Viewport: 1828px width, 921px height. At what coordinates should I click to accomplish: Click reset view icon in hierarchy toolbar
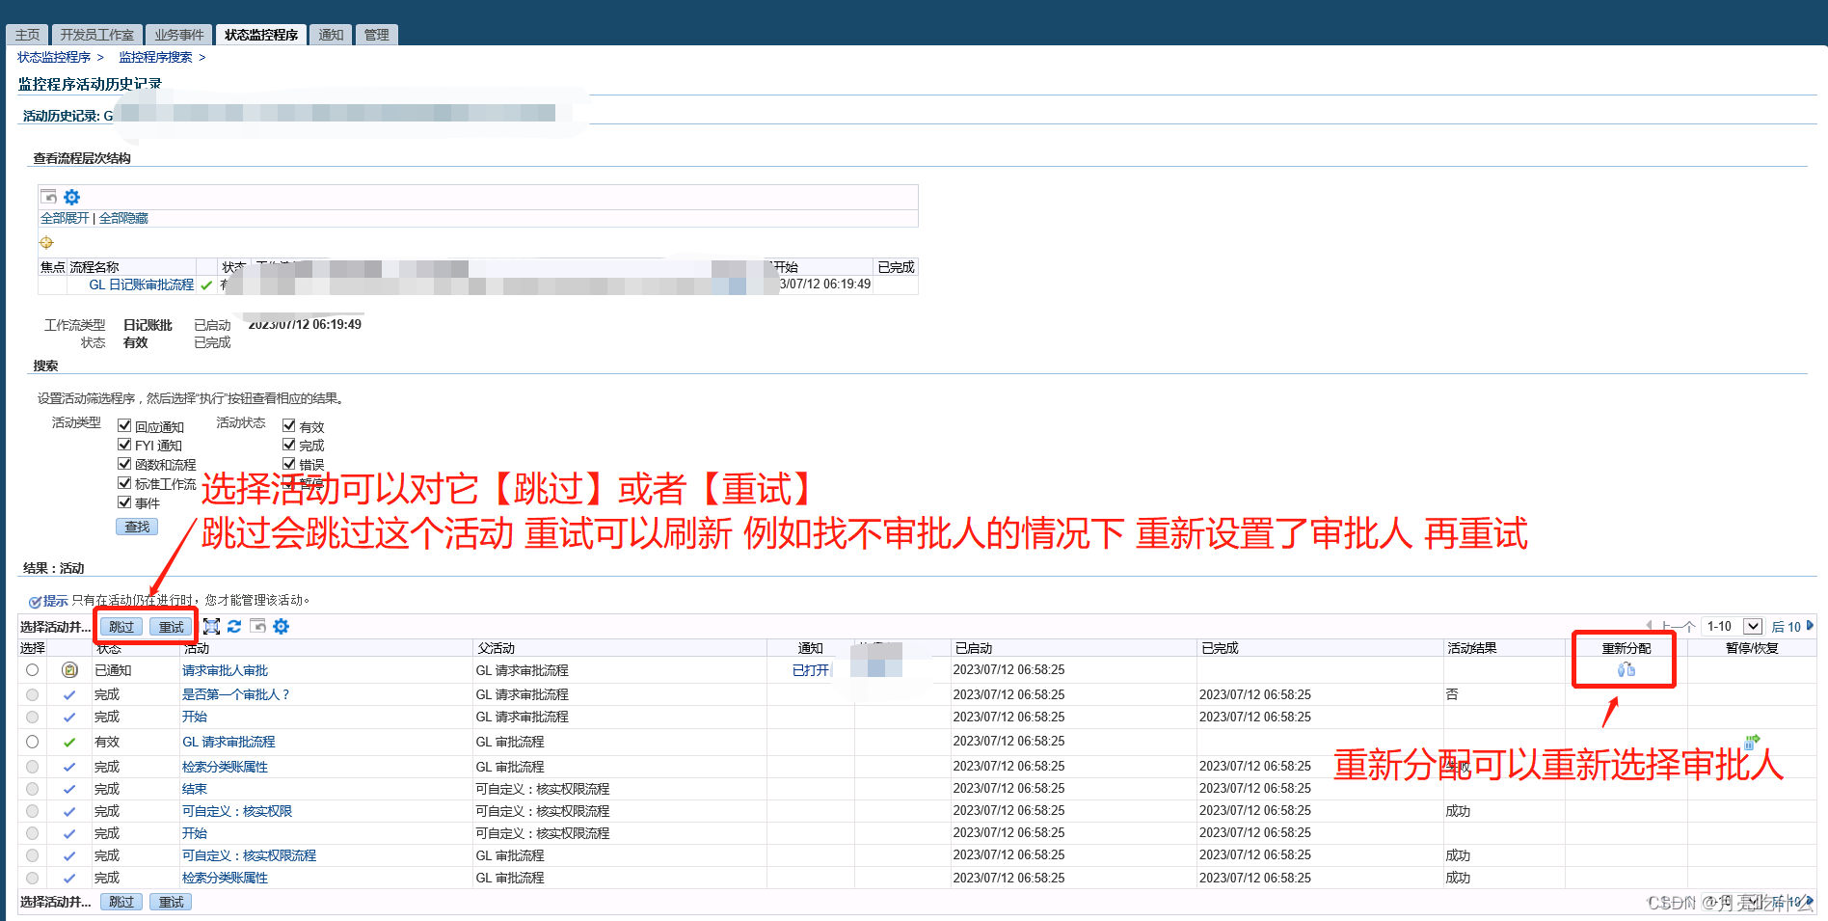[x=48, y=197]
